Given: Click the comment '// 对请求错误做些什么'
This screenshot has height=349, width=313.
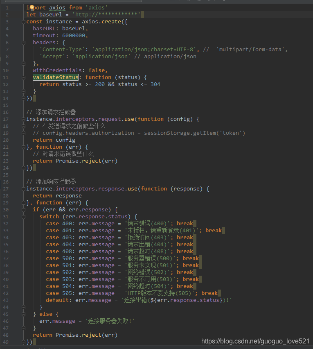Looking at the screenshot, I should tap(63, 154).
